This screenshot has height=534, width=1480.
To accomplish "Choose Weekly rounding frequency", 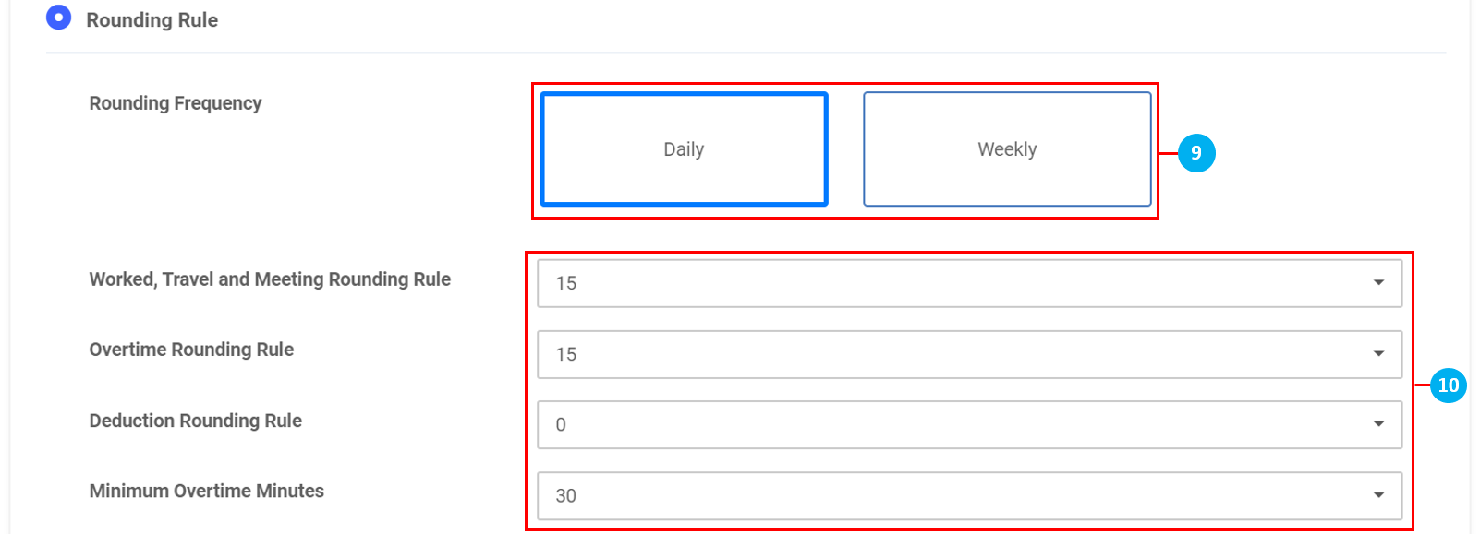I will [x=1007, y=149].
